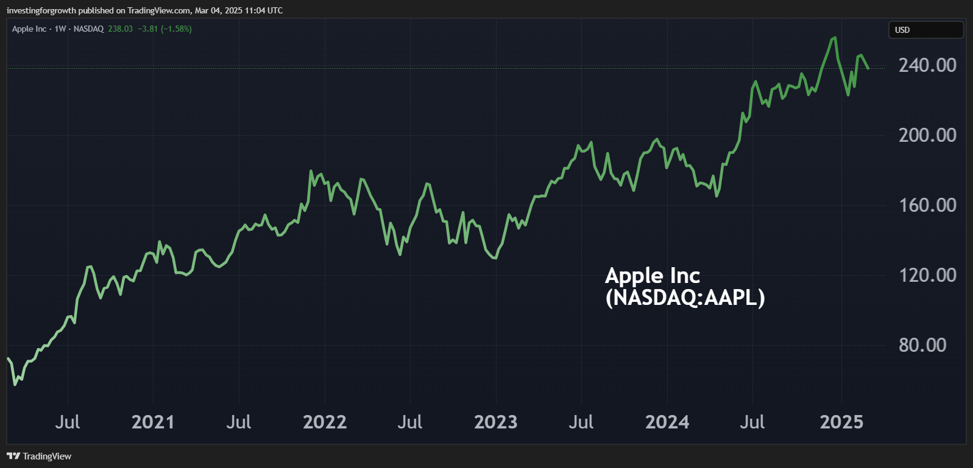Click the 2023 time axis label
Image resolution: width=973 pixels, height=468 pixels.
click(x=496, y=422)
